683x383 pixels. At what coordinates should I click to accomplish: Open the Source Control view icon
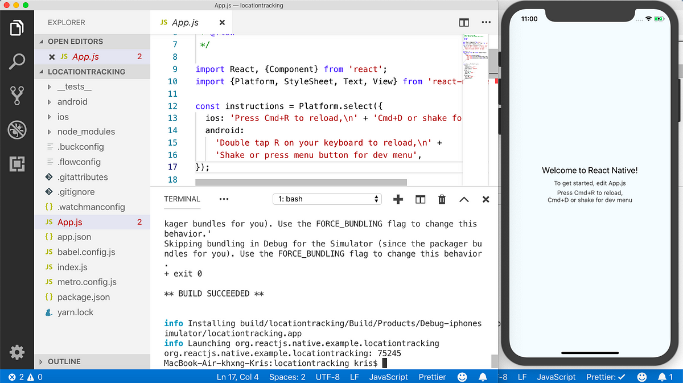(x=17, y=95)
